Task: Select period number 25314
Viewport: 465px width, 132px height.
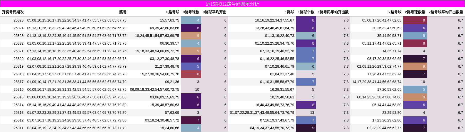Action: (19, 105)
